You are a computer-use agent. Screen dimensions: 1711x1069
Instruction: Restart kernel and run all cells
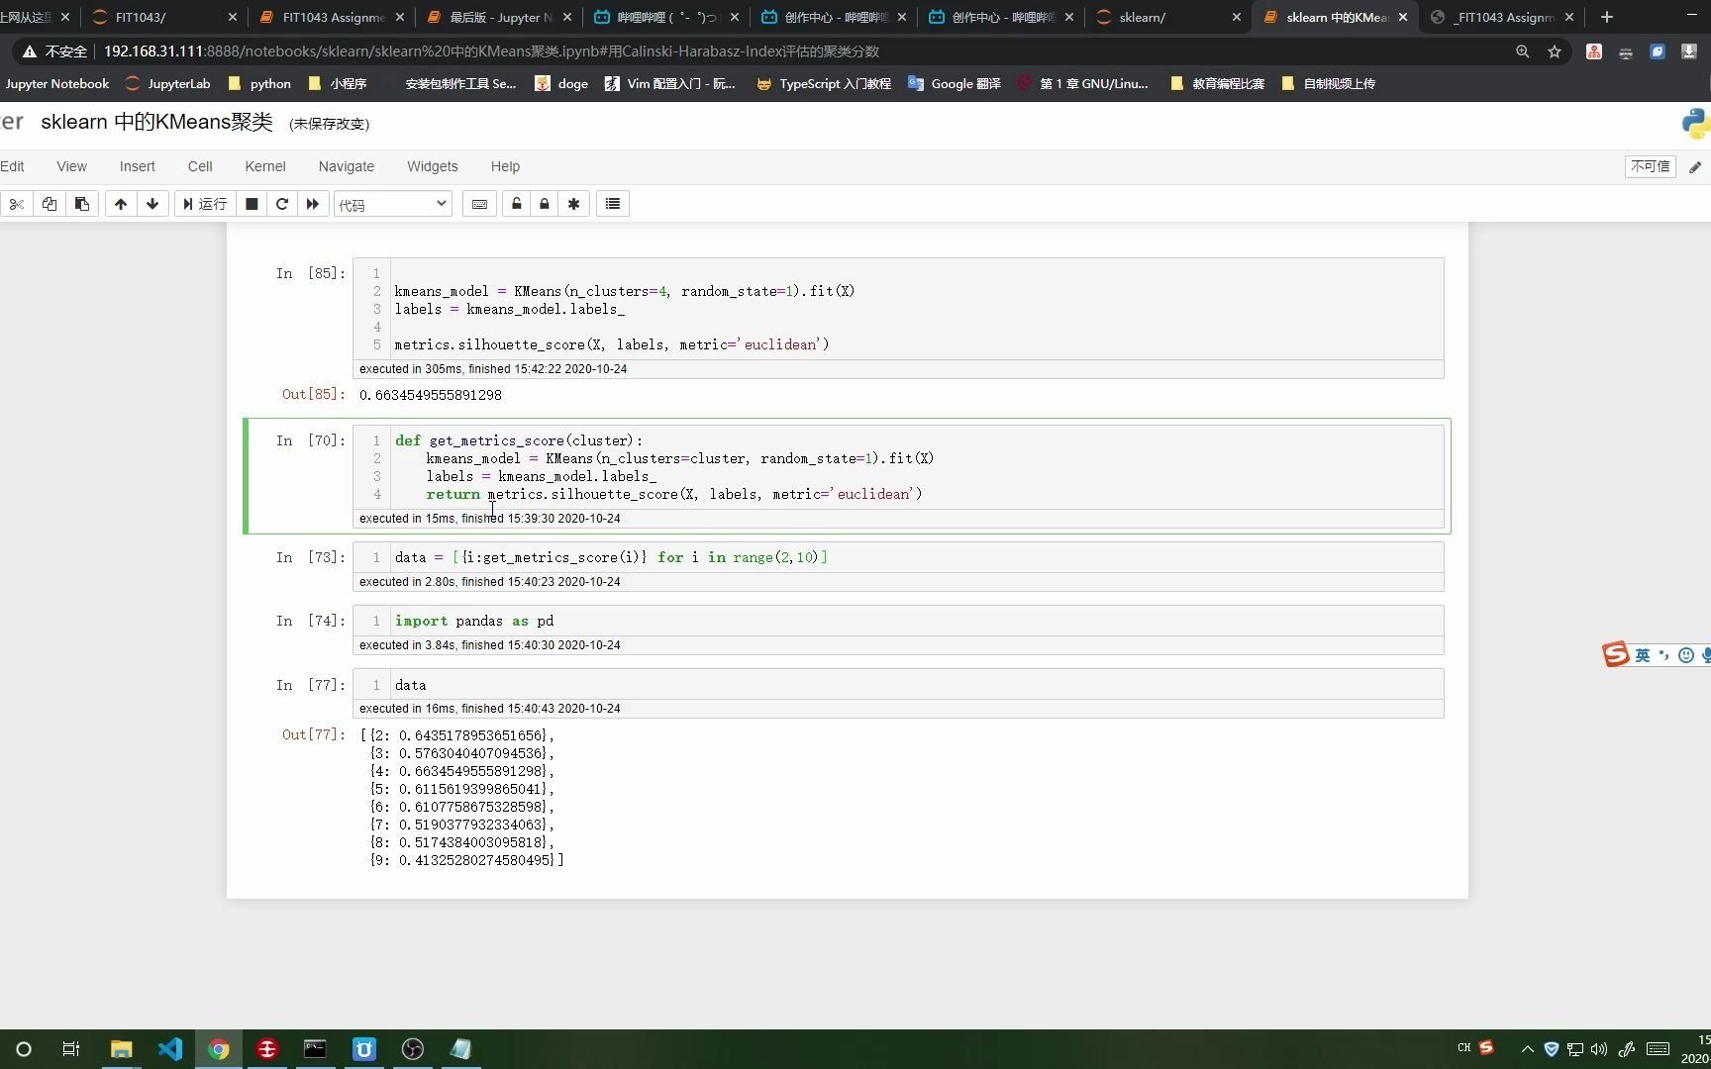(x=313, y=204)
